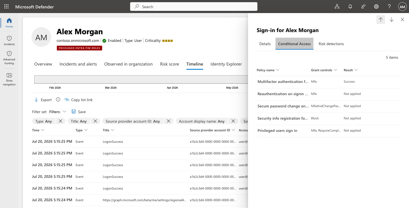409x208 pixels.
Task: Open the community people icon
Action: 363,7
